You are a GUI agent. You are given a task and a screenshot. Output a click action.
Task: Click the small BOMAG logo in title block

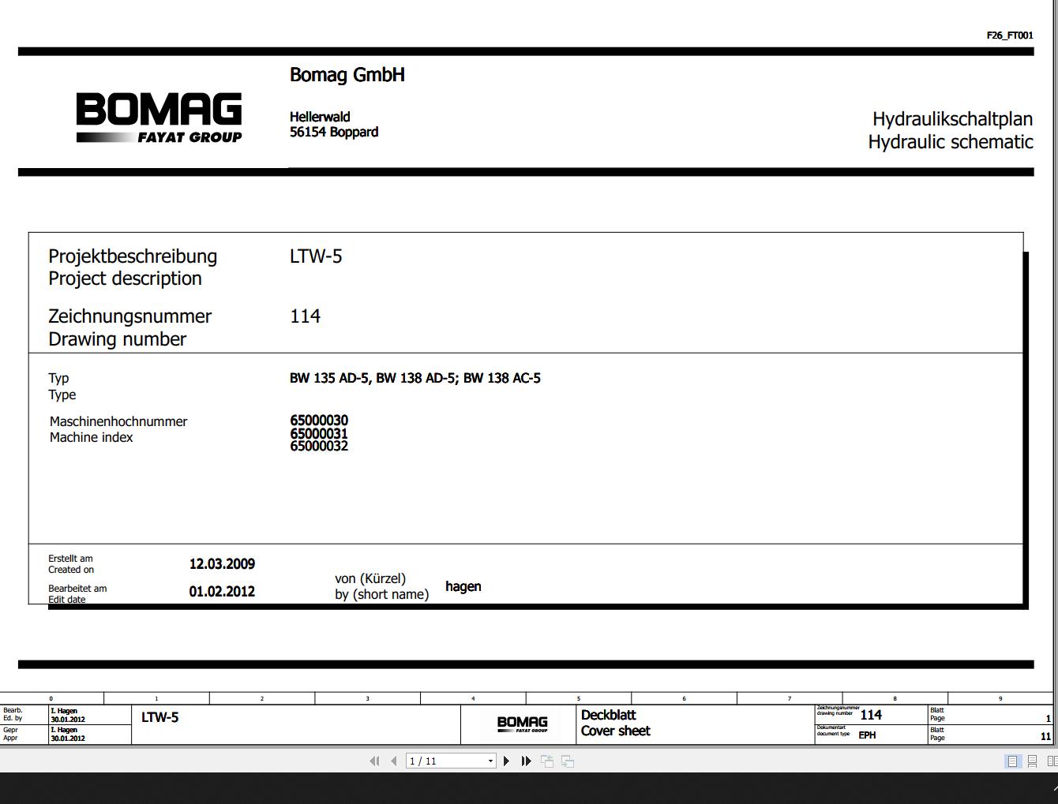(522, 724)
